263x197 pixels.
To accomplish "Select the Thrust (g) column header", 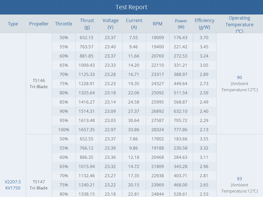I will 87,24.
